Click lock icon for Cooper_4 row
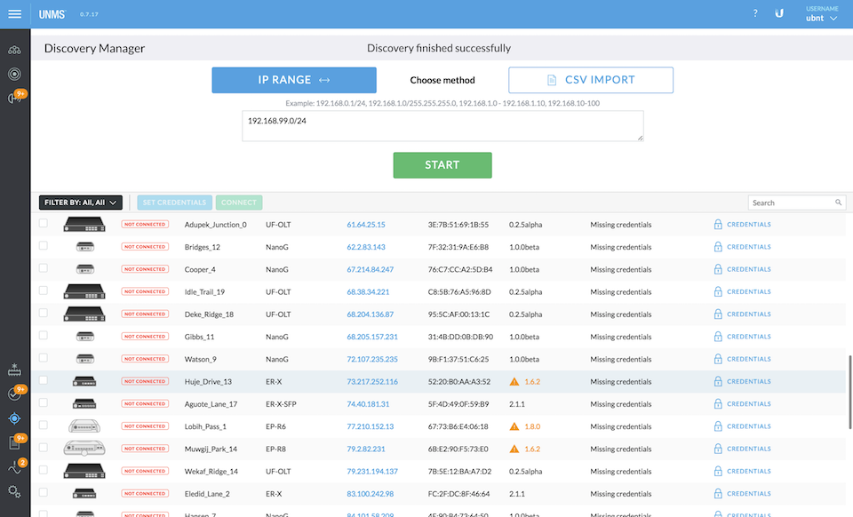The height and width of the screenshot is (517, 853). coord(718,269)
